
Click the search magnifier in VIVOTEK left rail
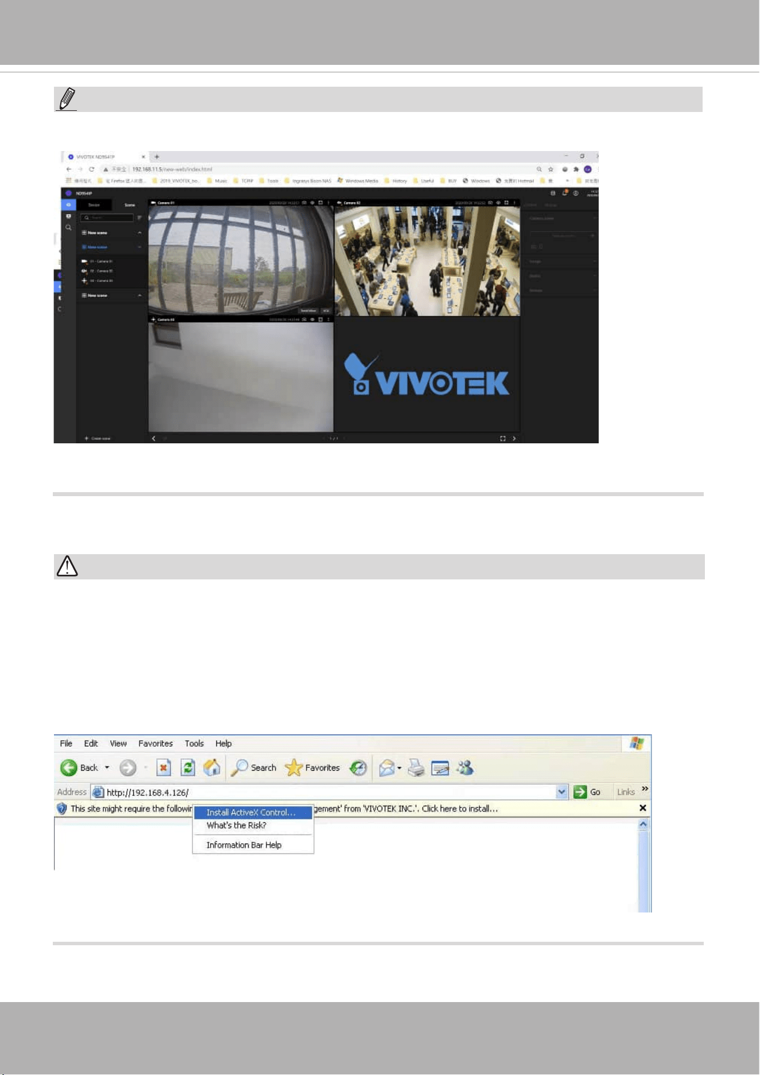[x=68, y=228]
